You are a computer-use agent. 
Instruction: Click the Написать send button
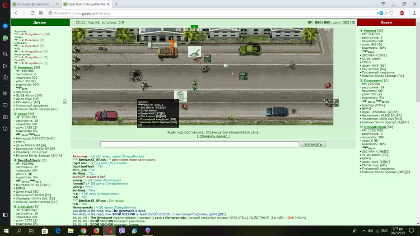[x=313, y=144]
